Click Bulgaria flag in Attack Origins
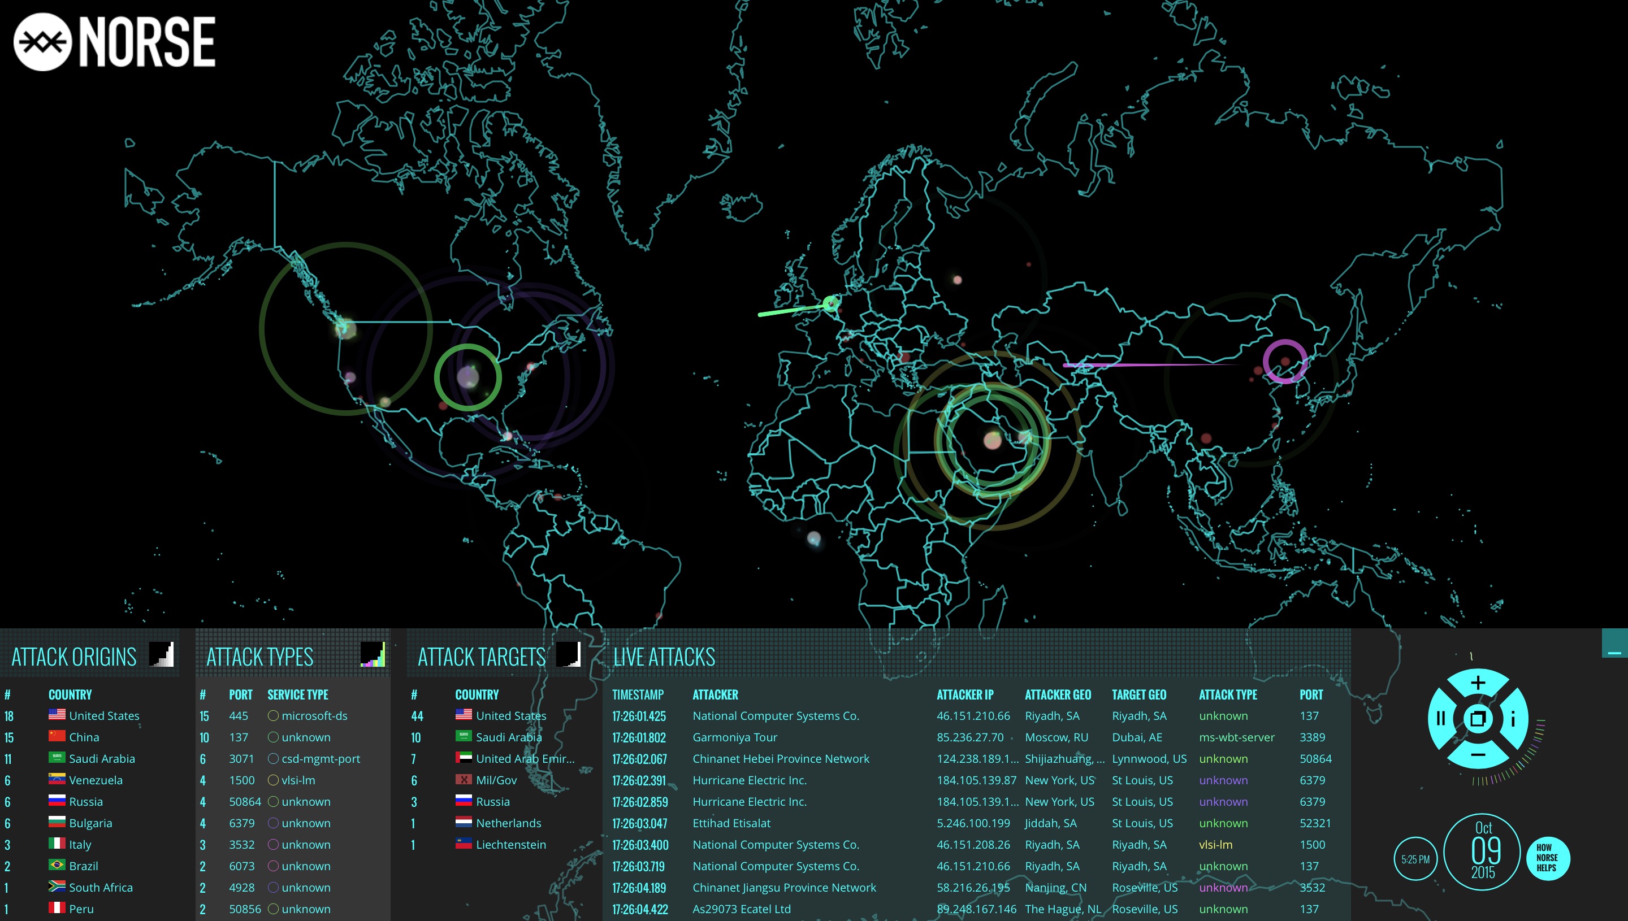Viewport: 1628px width, 921px height. (57, 822)
